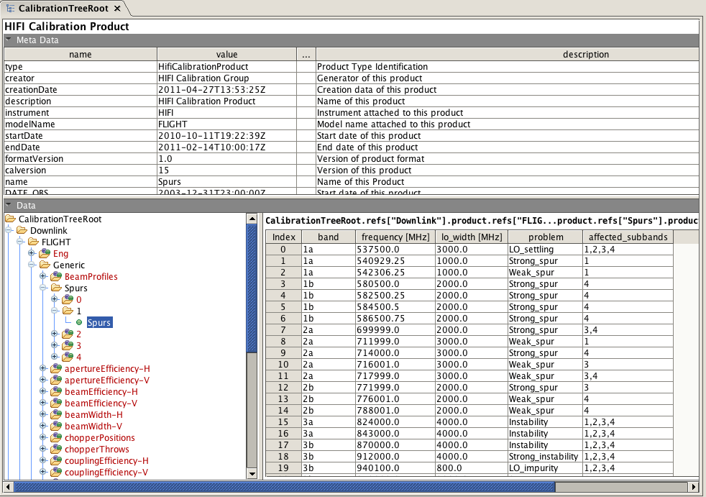This screenshot has height=497, width=706.
Task: Select the highlighted Spurs leaf node
Action: 99,322
